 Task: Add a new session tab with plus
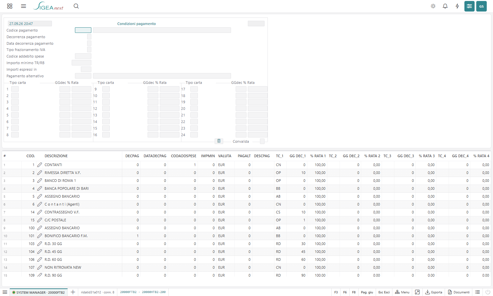(x=73, y=292)
